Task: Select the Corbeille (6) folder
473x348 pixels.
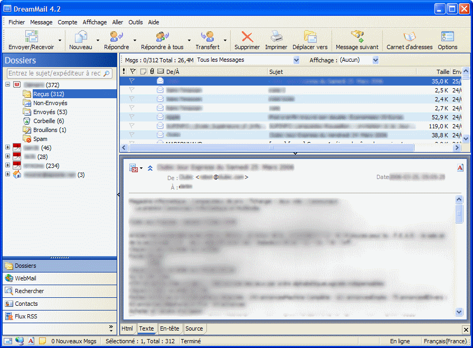Action: 45,120
